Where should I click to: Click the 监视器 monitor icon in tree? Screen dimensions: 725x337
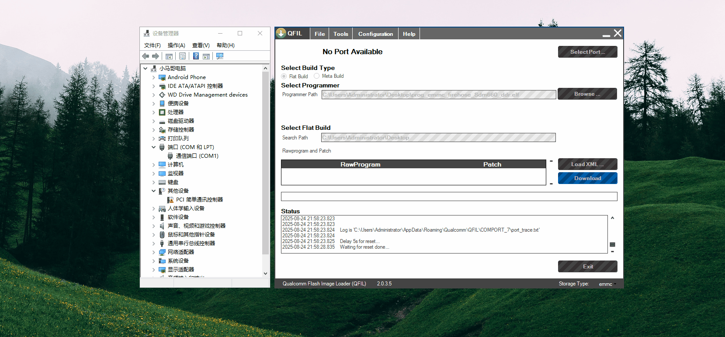coord(162,174)
